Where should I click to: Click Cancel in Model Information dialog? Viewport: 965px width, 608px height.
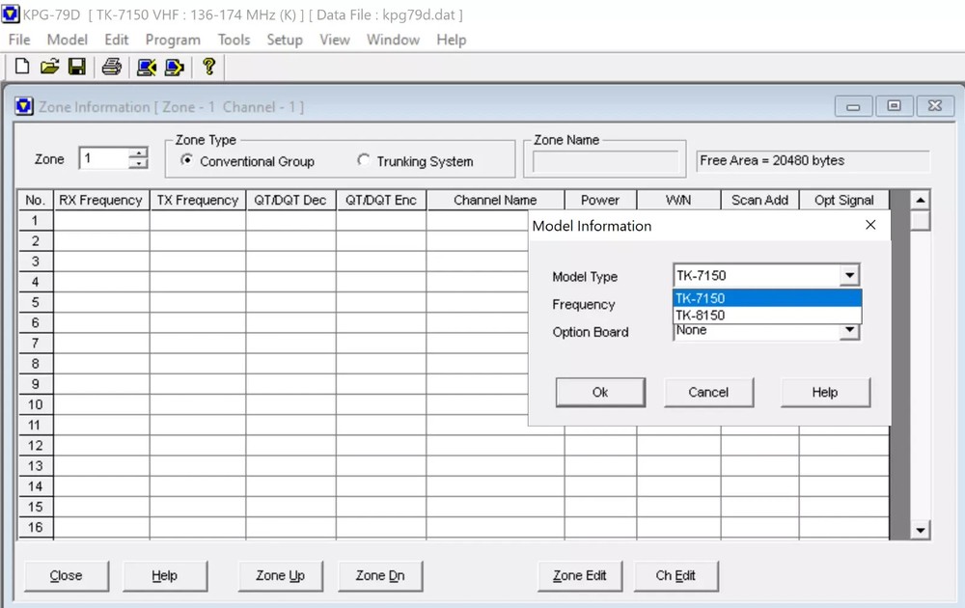[x=708, y=392]
